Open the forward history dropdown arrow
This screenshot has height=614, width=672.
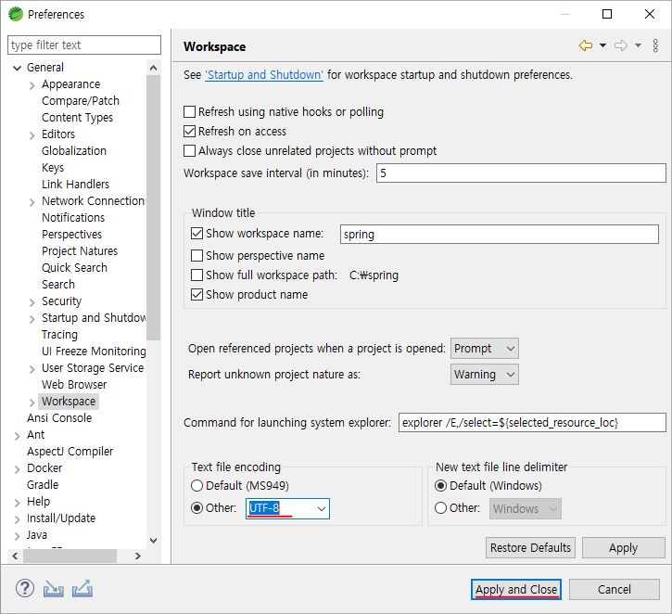tap(638, 45)
